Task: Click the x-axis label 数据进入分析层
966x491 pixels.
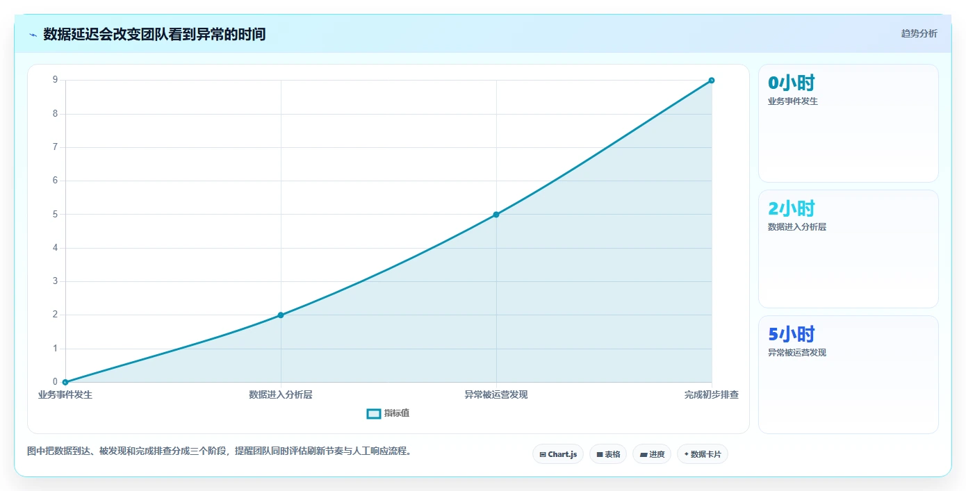Action: pos(281,394)
